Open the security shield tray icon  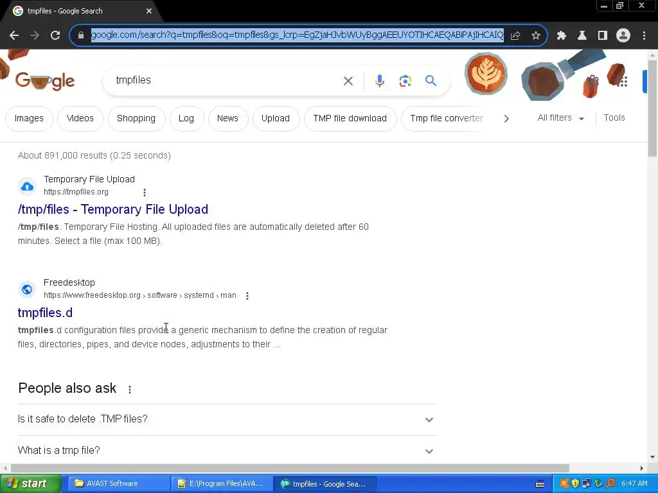pos(575,484)
